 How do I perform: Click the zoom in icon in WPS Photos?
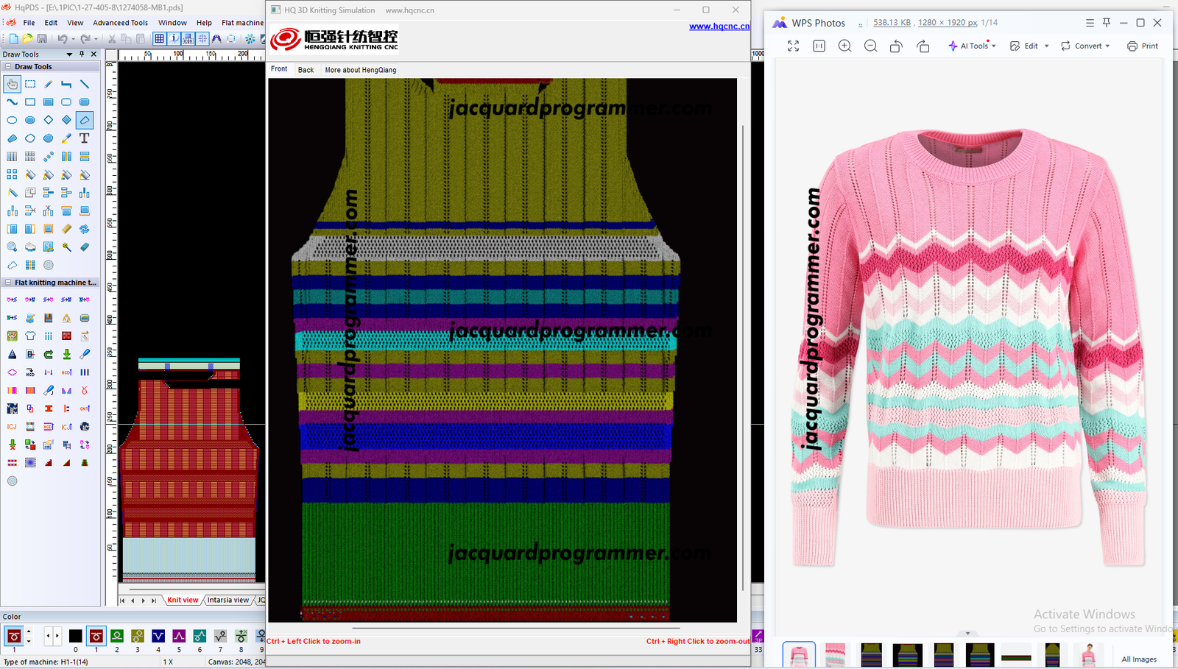[x=844, y=46]
